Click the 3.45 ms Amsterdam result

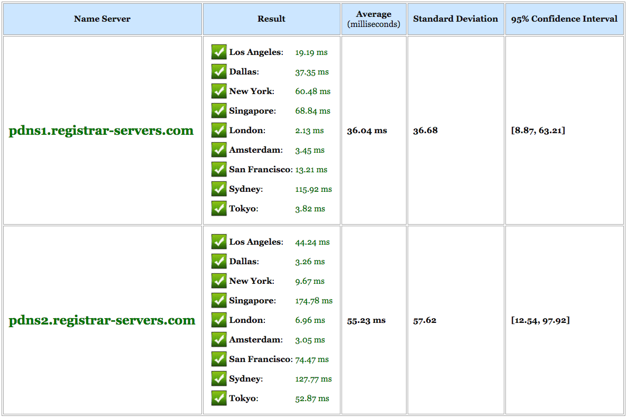(310, 150)
